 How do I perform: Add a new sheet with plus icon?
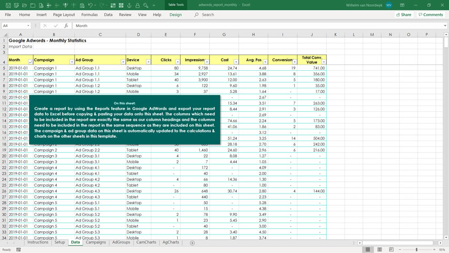pyautogui.click(x=193, y=243)
